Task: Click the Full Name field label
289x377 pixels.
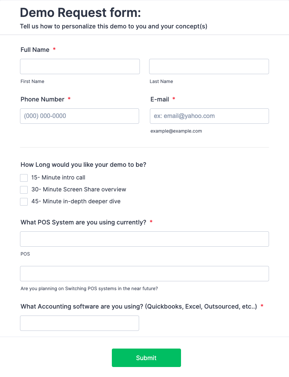Action: [35, 50]
